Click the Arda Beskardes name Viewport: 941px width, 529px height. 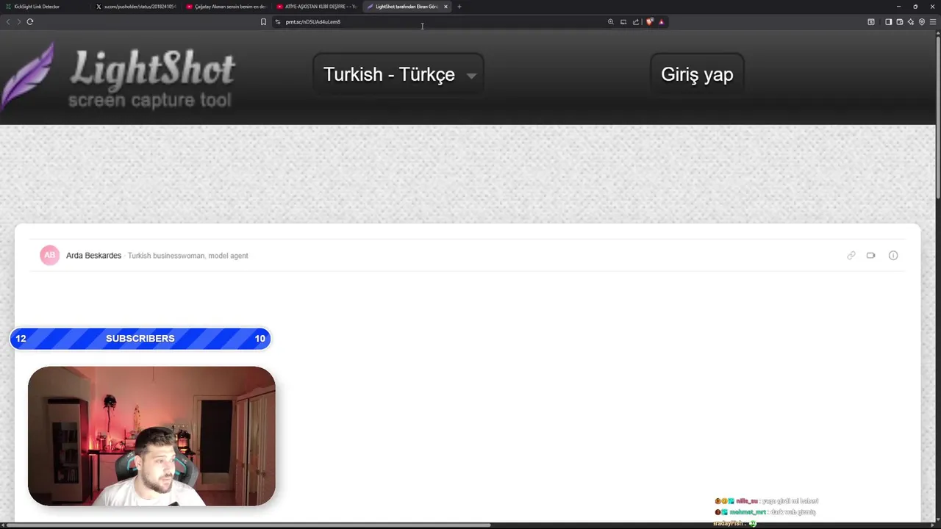[93, 256]
